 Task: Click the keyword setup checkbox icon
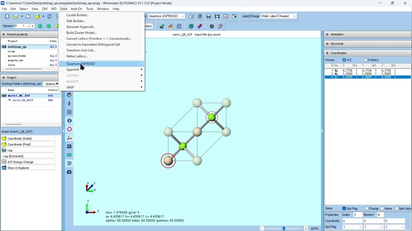pos(192,16)
